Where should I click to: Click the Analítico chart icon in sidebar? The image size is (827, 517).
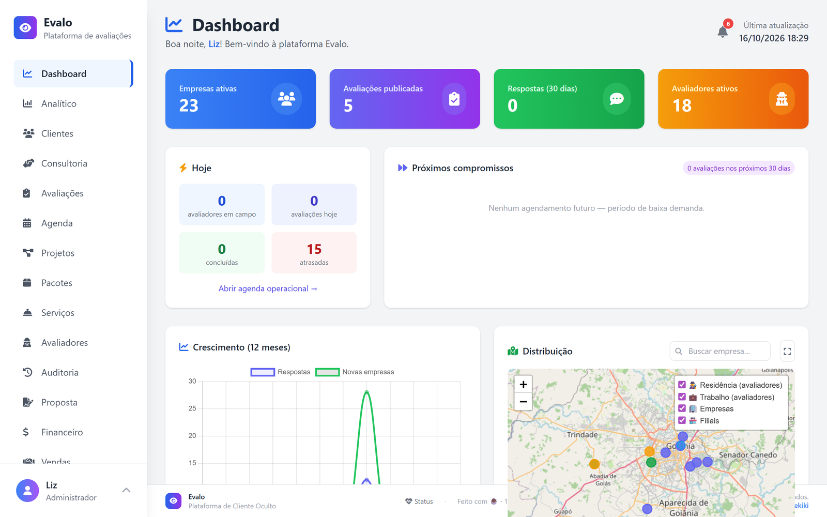point(27,103)
